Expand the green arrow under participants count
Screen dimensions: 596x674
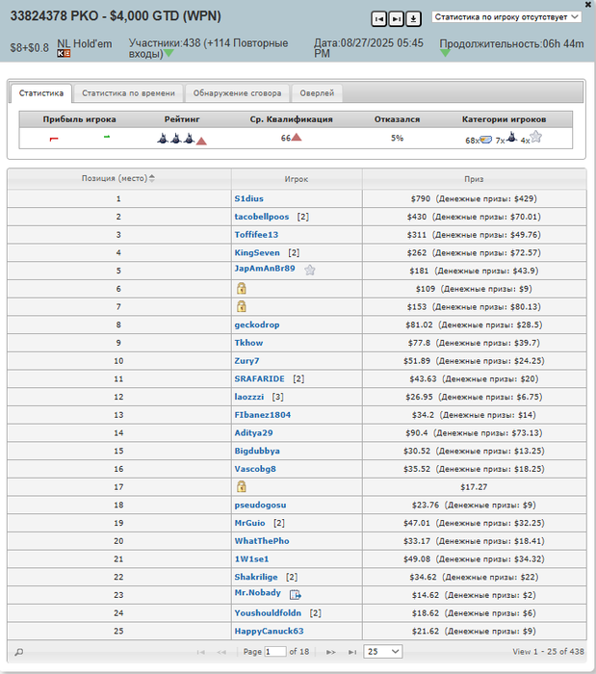[x=168, y=53]
